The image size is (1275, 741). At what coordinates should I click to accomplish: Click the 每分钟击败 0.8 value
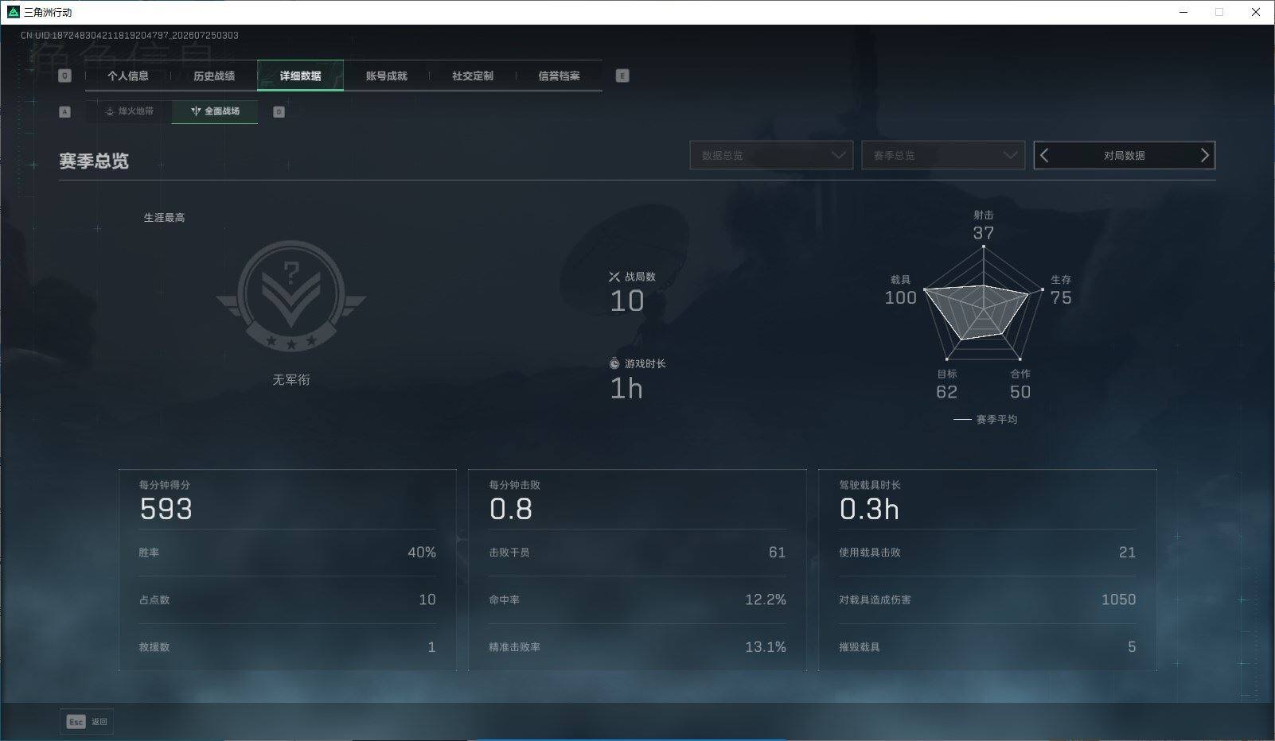(x=511, y=509)
